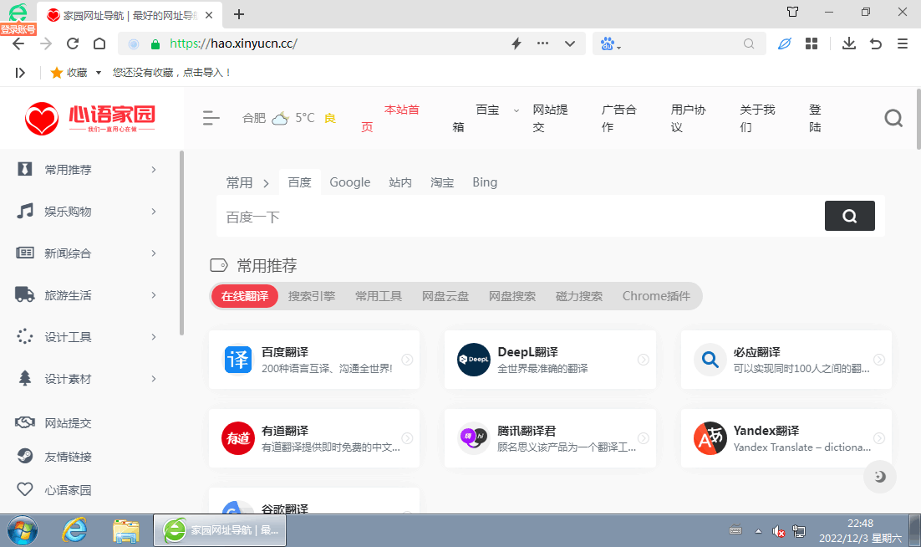The image size is (921, 547).
Task: Open the Baidu paw search engine selector
Action: tap(611, 43)
